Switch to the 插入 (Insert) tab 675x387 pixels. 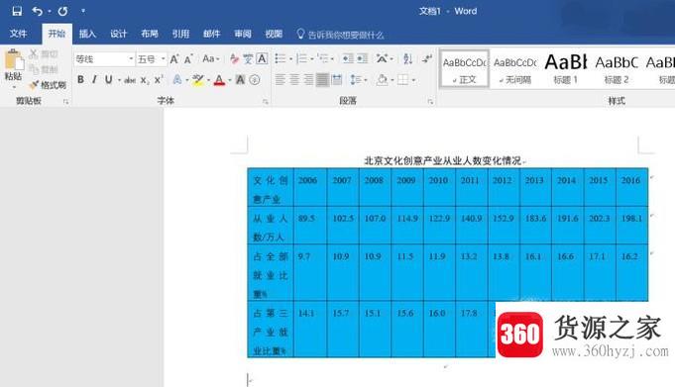pyautogui.click(x=88, y=34)
